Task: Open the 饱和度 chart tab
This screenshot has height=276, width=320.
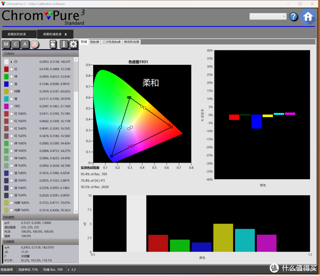Action: [95, 42]
